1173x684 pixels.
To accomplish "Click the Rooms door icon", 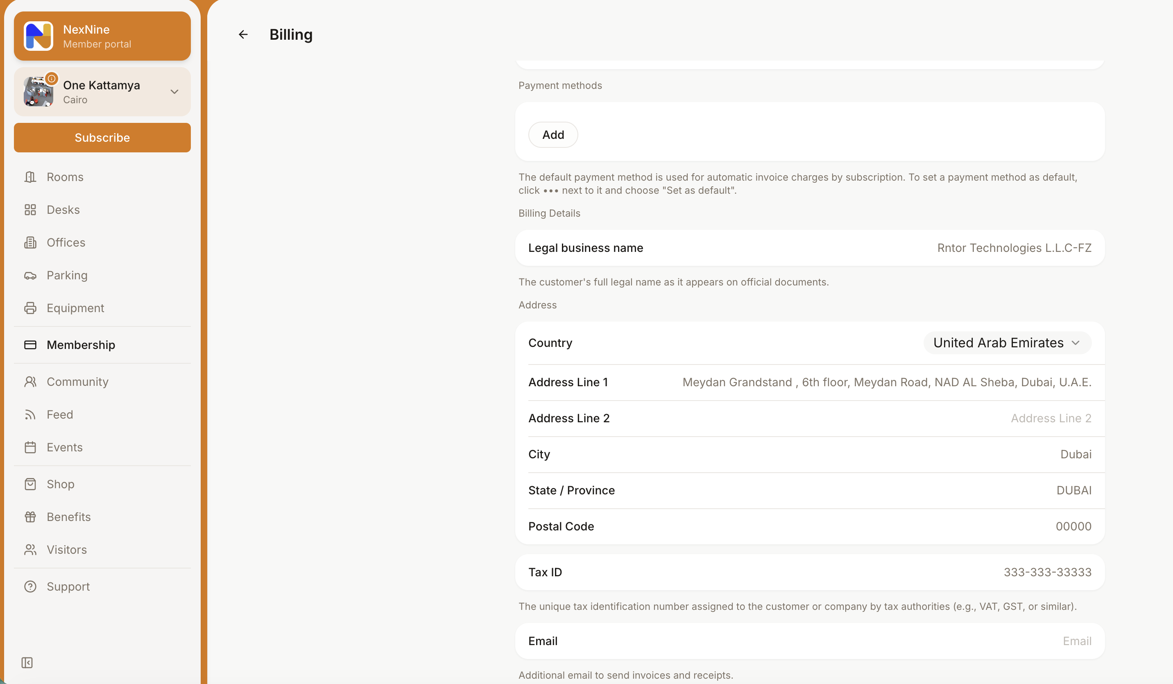I will tap(30, 177).
